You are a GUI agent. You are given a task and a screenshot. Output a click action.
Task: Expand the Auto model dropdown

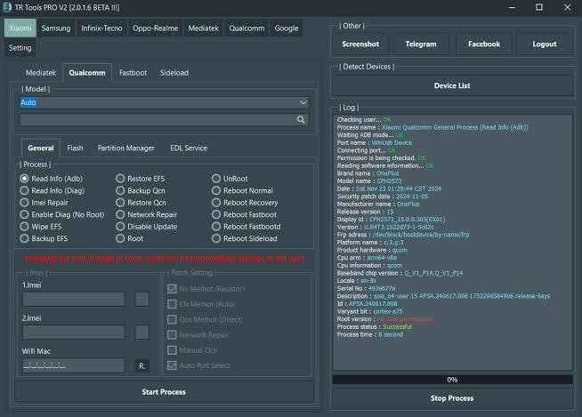[303, 102]
